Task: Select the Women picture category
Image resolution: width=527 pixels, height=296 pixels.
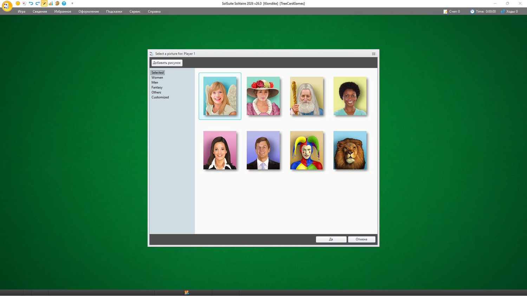Action: 157,78
